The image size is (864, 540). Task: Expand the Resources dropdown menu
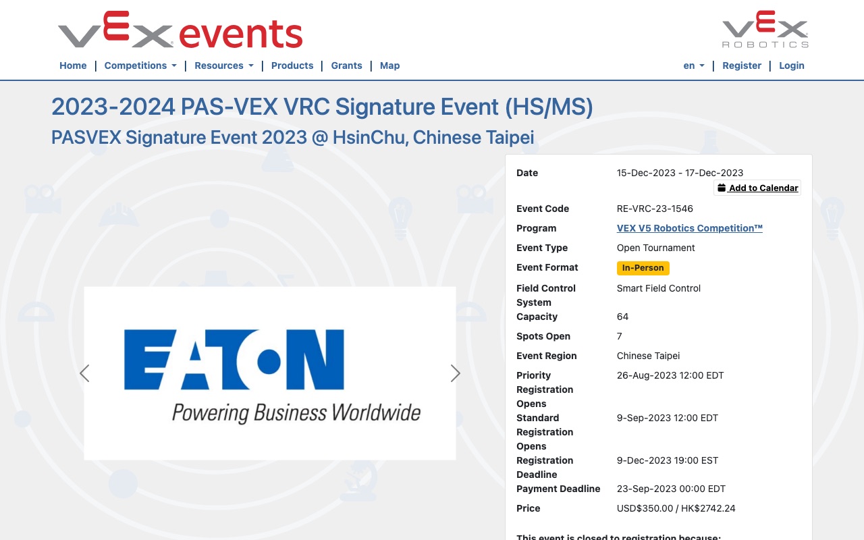(x=224, y=65)
